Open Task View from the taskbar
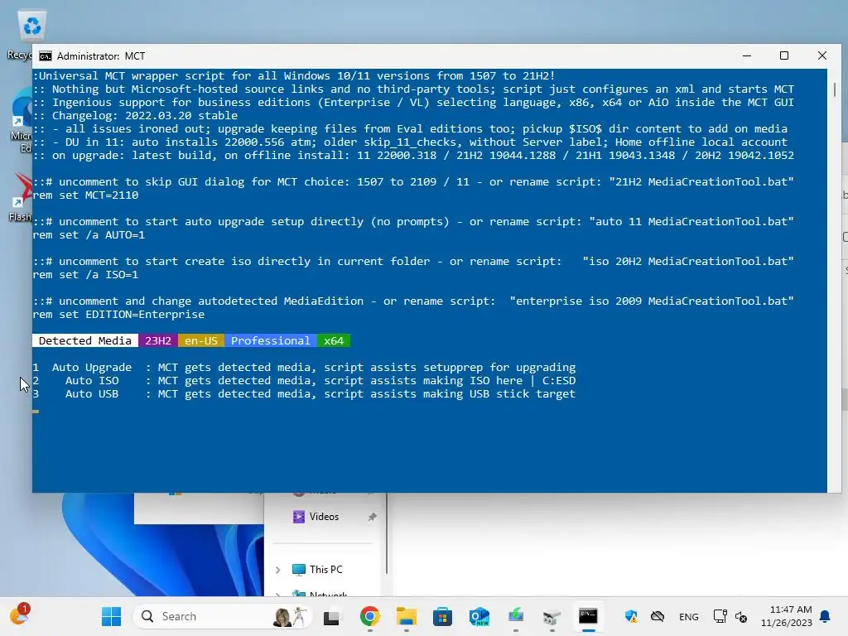This screenshot has width=848, height=636. (331, 616)
